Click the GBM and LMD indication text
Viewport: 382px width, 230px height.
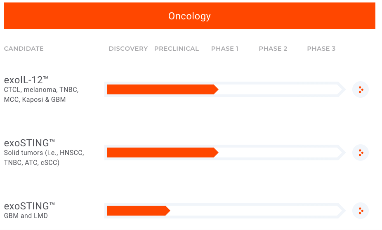[x=26, y=216]
